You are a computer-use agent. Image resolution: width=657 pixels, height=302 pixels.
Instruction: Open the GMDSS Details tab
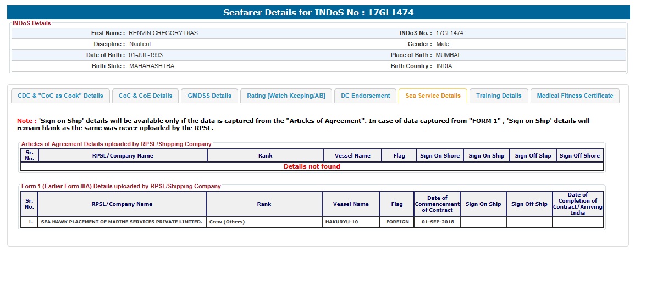209,96
